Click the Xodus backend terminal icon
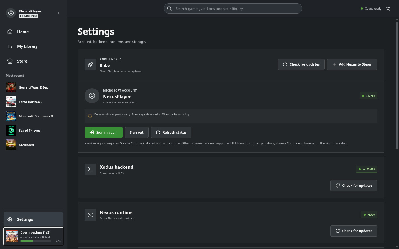Image resolution: width=399 pixels, height=249 pixels. 90,169
